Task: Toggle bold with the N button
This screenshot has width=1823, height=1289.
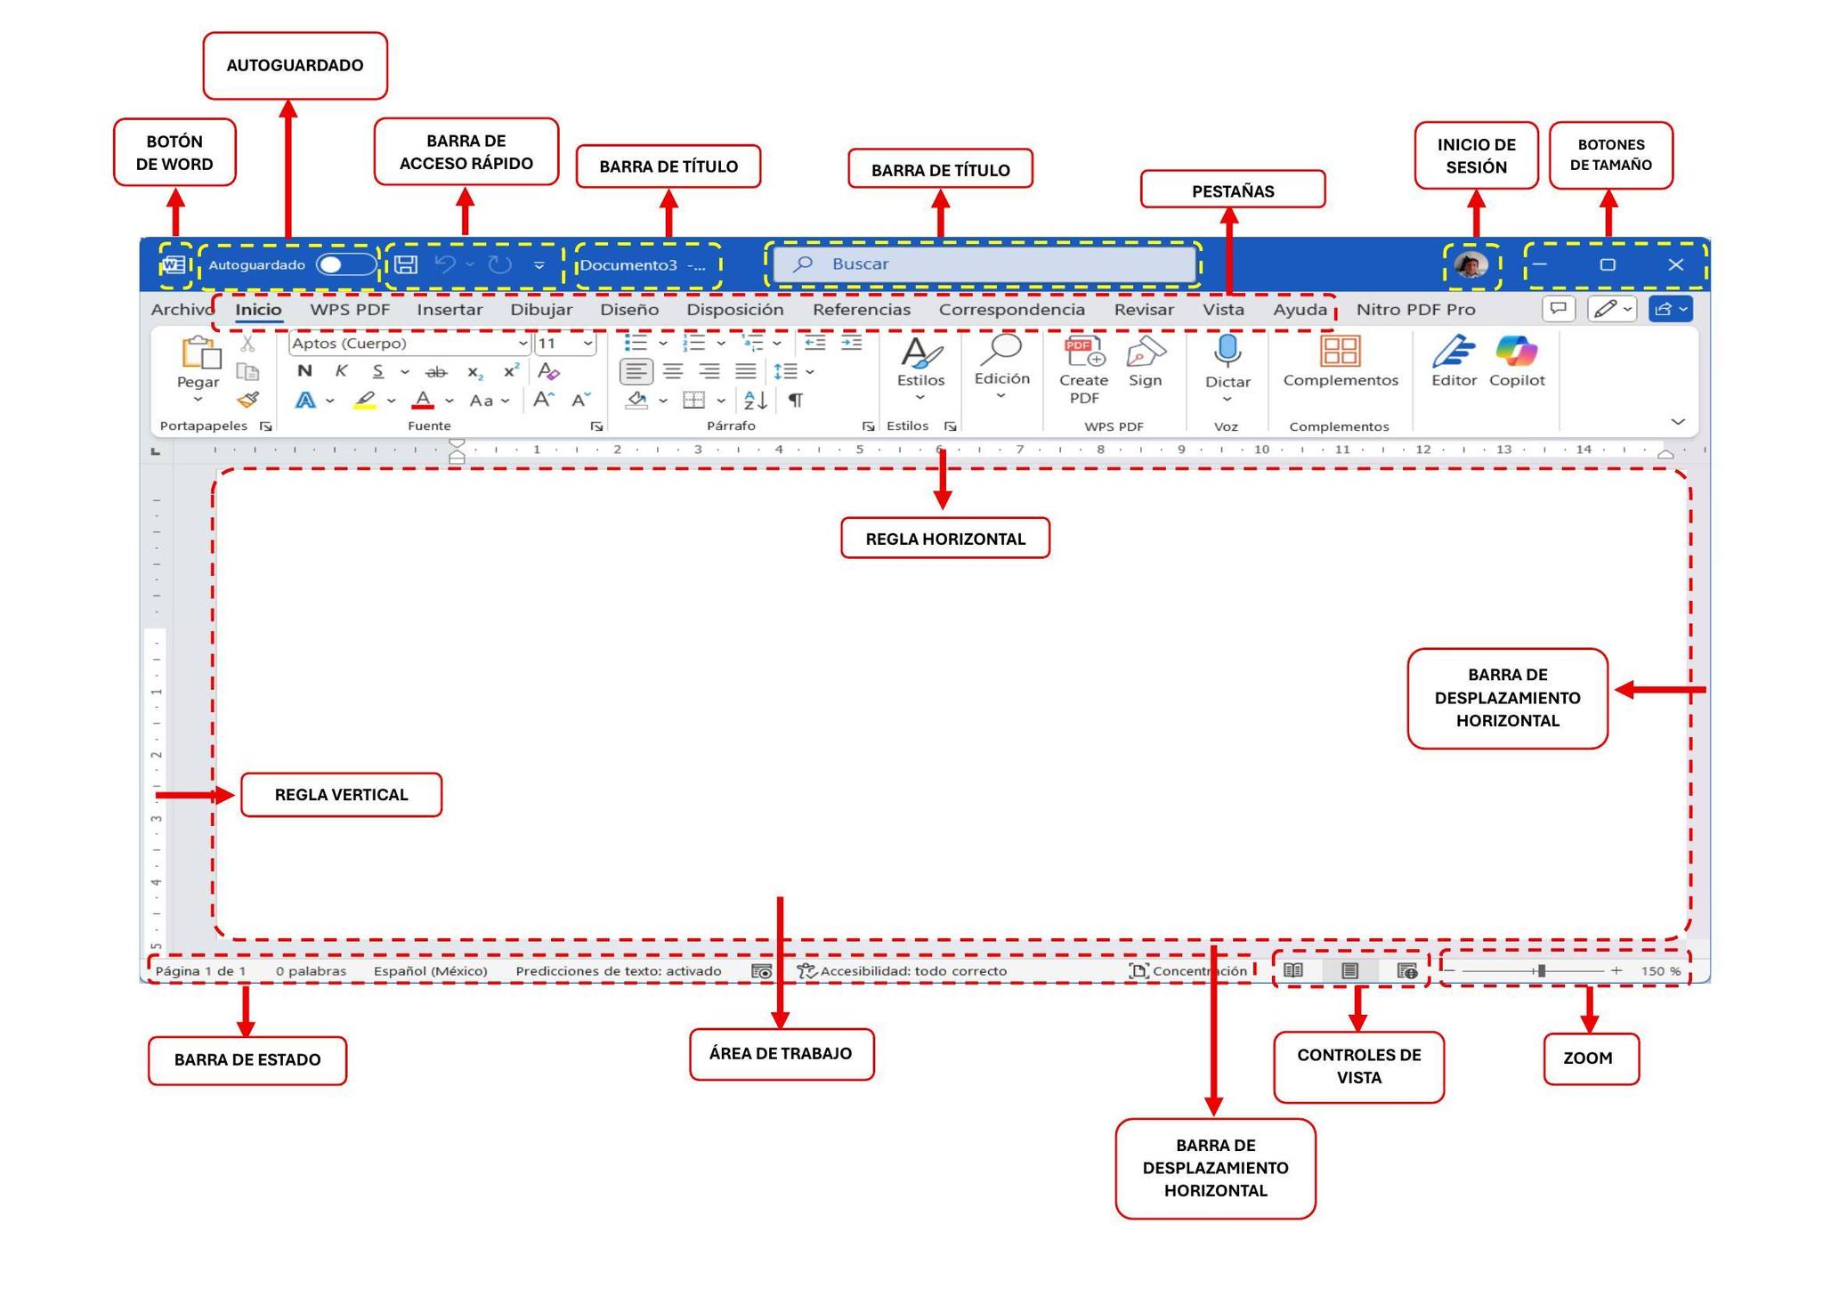Action: pos(304,371)
